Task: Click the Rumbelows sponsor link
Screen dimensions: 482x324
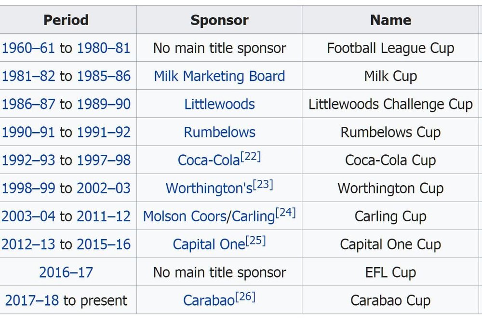Action: (219, 132)
